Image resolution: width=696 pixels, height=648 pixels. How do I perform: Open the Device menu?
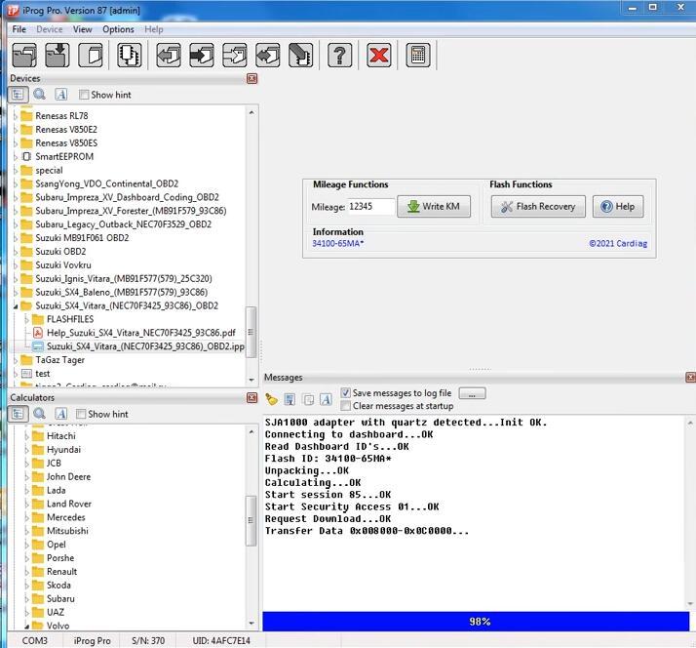coord(50,29)
